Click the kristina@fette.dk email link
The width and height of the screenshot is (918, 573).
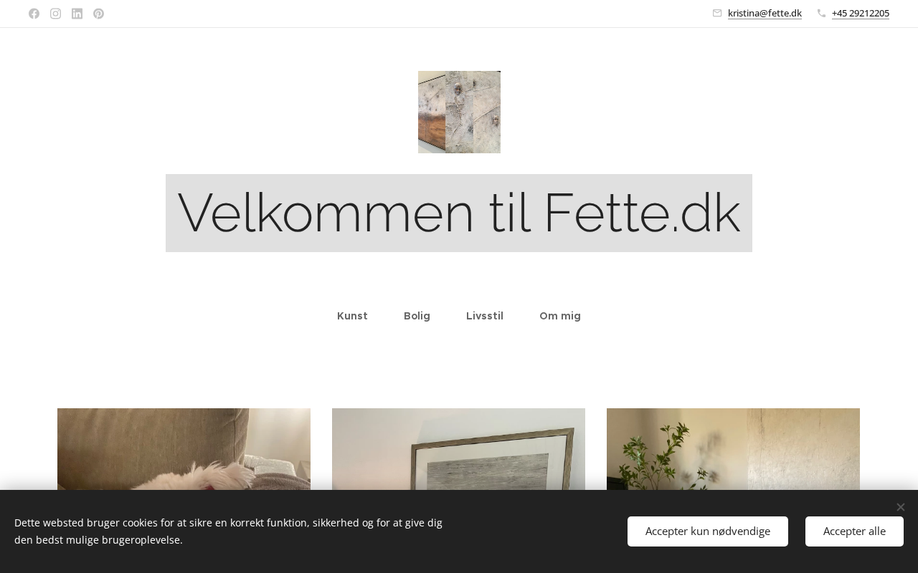coord(765,13)
